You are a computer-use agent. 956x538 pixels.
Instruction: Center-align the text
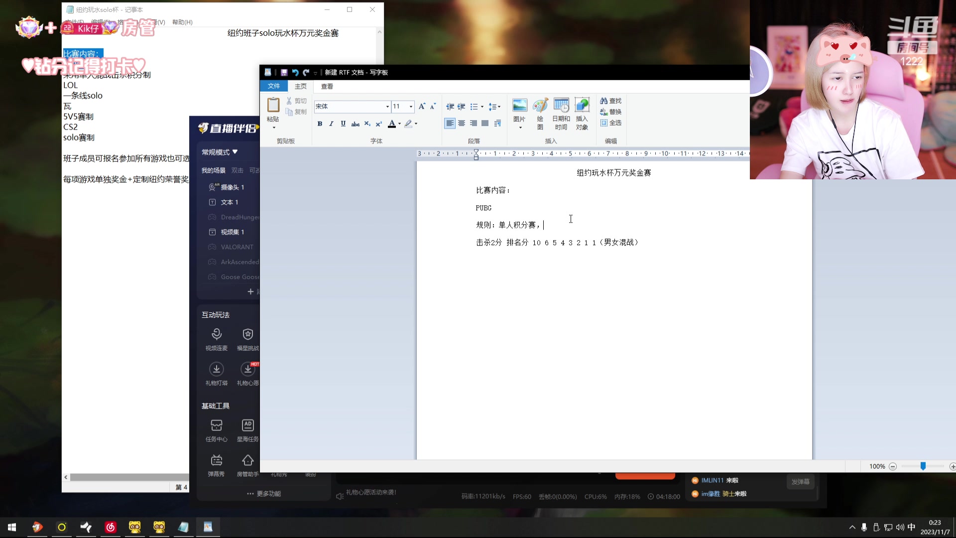(462, 124)
